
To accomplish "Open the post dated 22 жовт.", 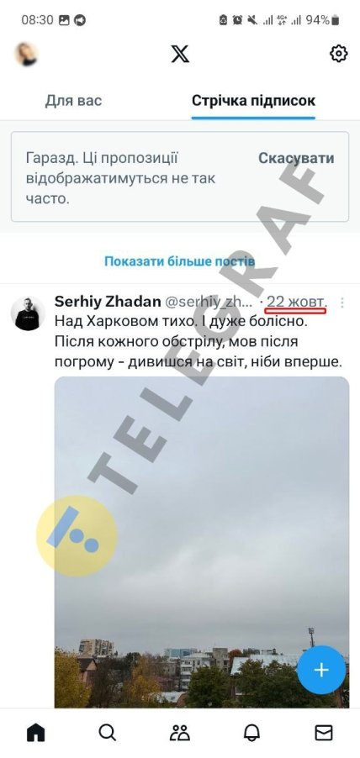I will [x=297, y=303].
